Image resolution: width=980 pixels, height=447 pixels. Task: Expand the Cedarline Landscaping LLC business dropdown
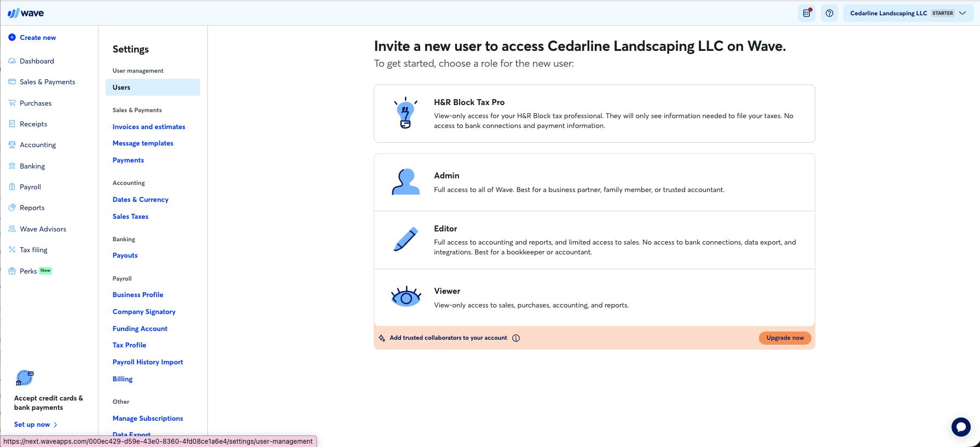click(x=908, y=13)
